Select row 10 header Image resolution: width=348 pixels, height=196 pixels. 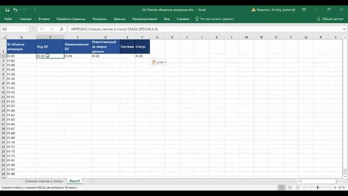[3, 92]
